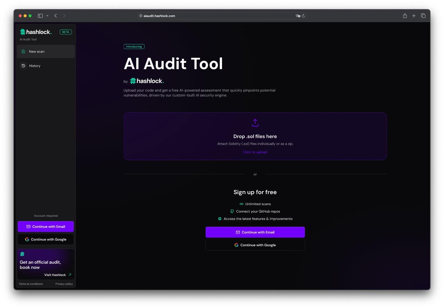Click the hash icon in audit card

click(22, 254)
